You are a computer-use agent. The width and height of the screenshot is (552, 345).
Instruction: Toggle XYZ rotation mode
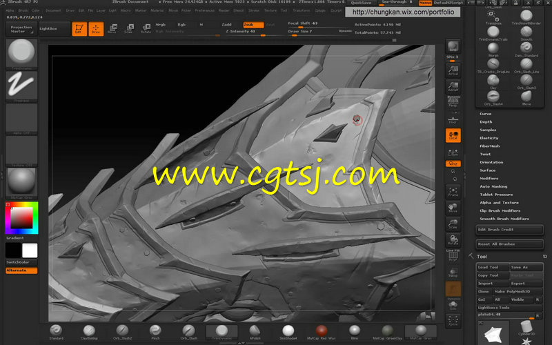coord(453,164)
